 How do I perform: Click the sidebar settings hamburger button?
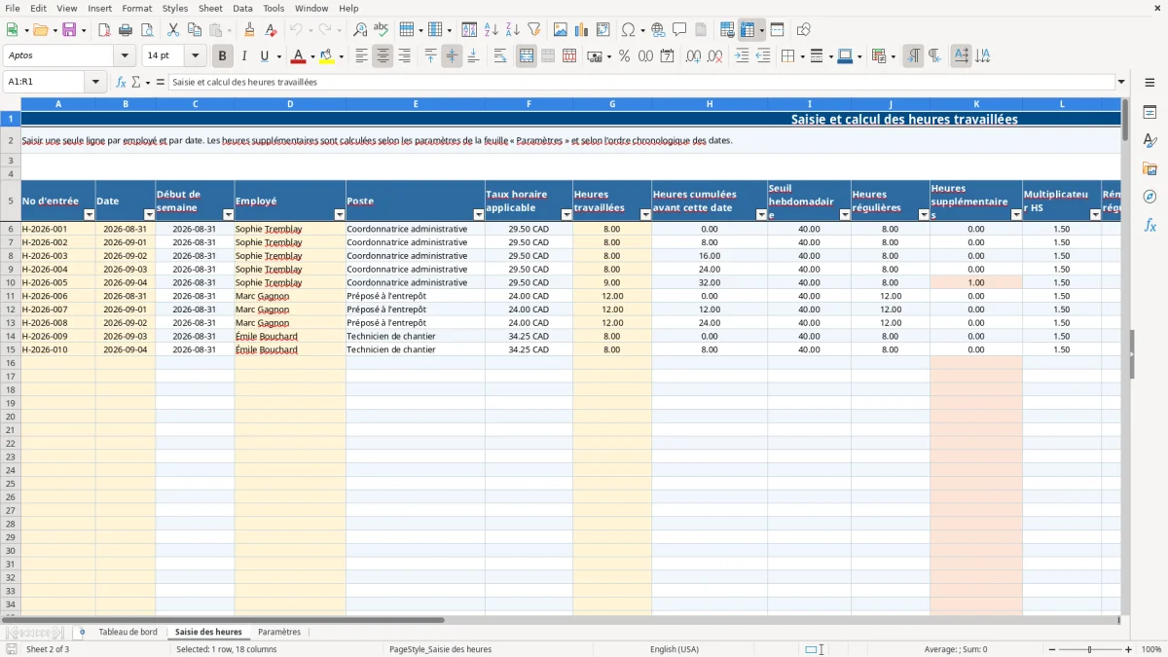click(x=1150, y=82)
